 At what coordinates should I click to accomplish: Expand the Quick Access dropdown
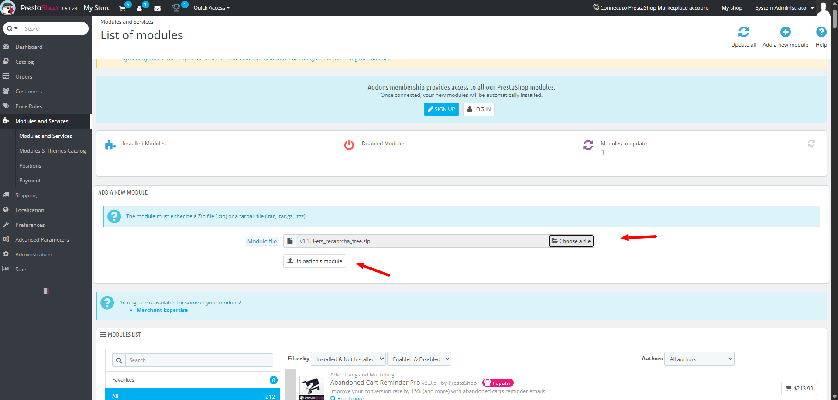point(212,8)
